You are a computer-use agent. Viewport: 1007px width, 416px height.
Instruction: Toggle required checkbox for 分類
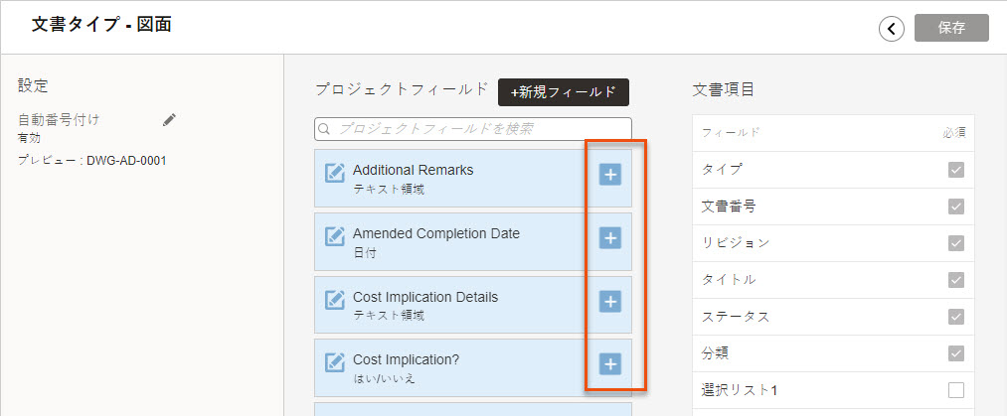point(956,353)
